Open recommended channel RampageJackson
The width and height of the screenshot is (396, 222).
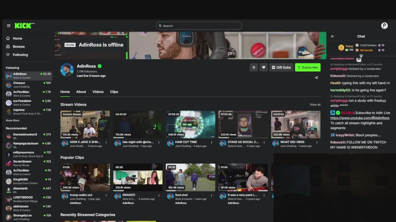28,145
